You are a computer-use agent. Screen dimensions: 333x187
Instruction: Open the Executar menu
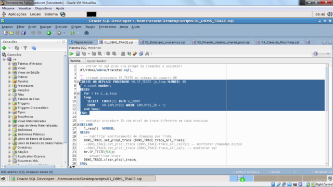pyautogui.click(x=61, y=26)
